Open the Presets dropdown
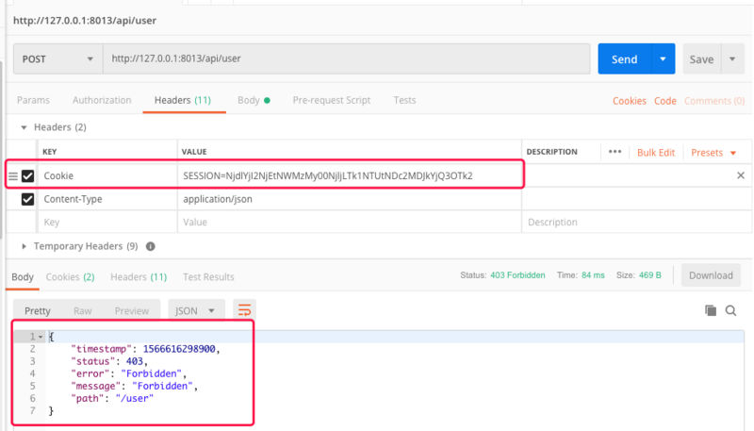 point(713,153)
